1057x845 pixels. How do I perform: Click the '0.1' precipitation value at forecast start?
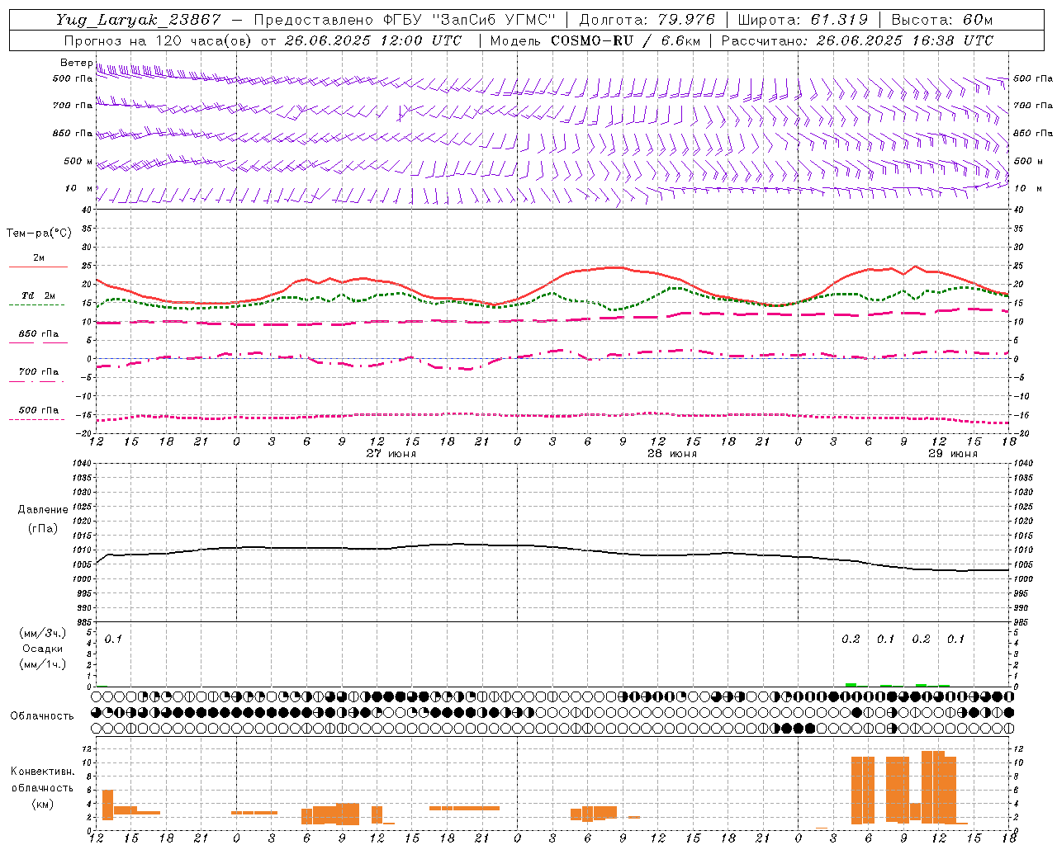[x=113, y=639]
